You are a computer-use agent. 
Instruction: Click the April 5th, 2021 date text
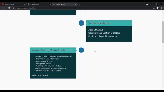tap(96, 30)
